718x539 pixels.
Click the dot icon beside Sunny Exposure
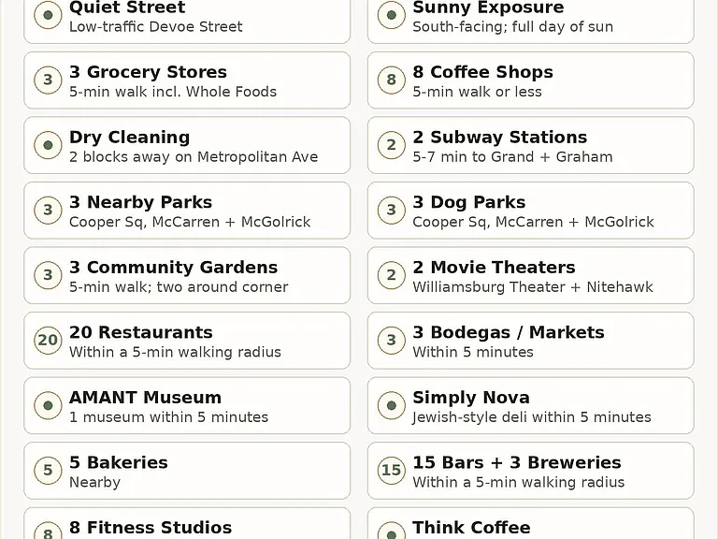click(x=391, y=15)
